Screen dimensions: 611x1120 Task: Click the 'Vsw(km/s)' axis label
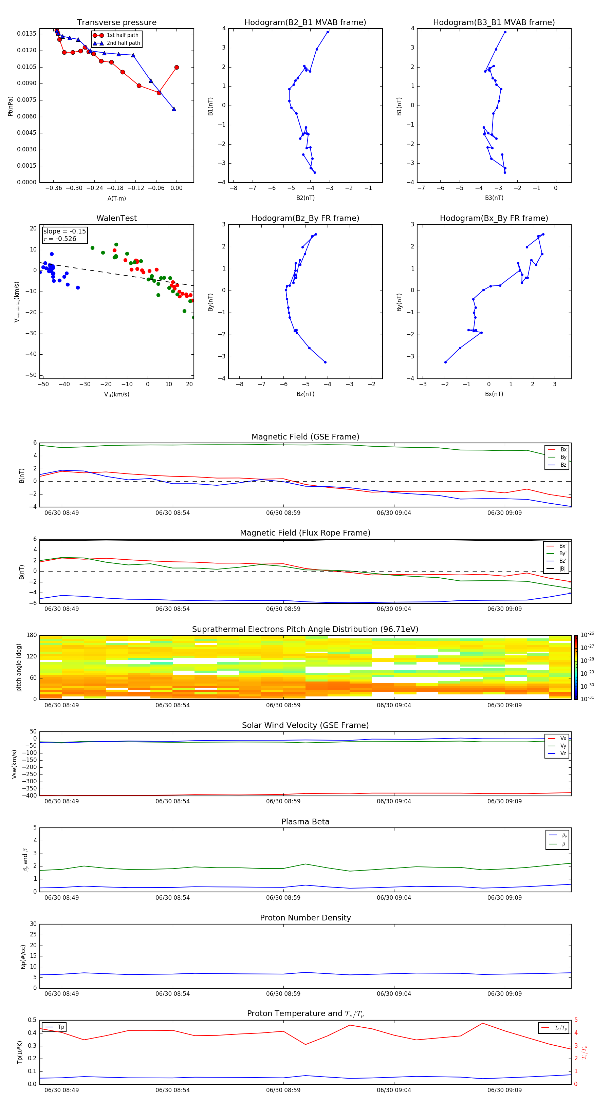tap(14, 764)
